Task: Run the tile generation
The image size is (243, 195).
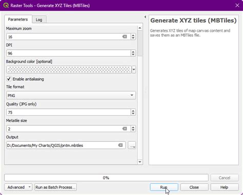Action: [164, 187]
